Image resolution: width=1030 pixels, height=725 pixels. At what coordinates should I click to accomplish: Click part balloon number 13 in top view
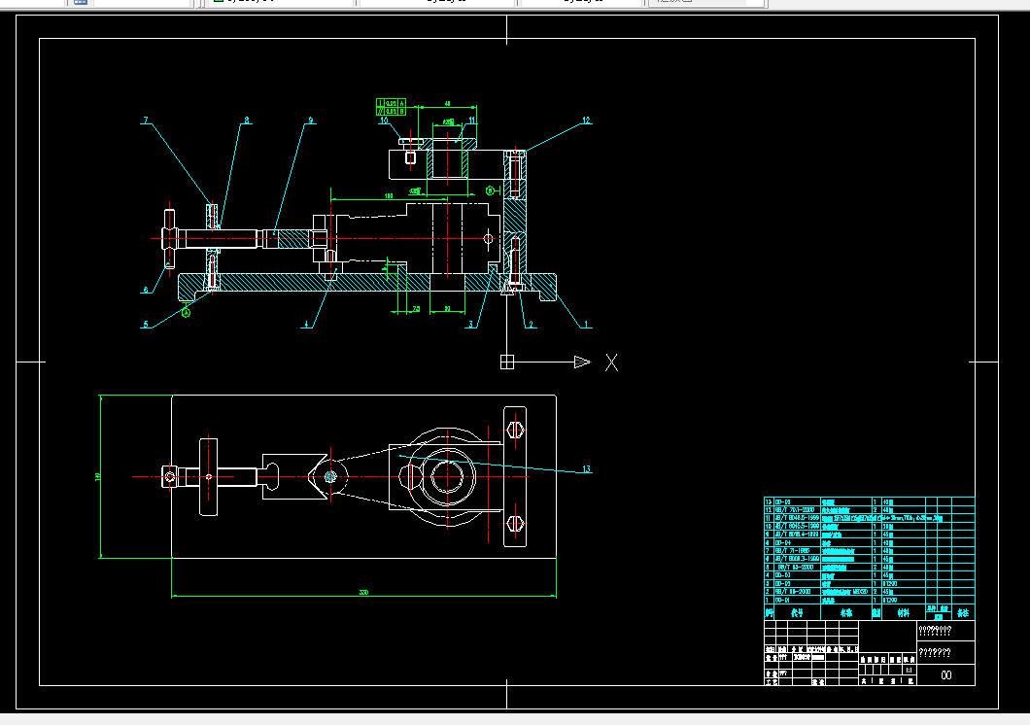pyautogui.click(x=586, y=468)
